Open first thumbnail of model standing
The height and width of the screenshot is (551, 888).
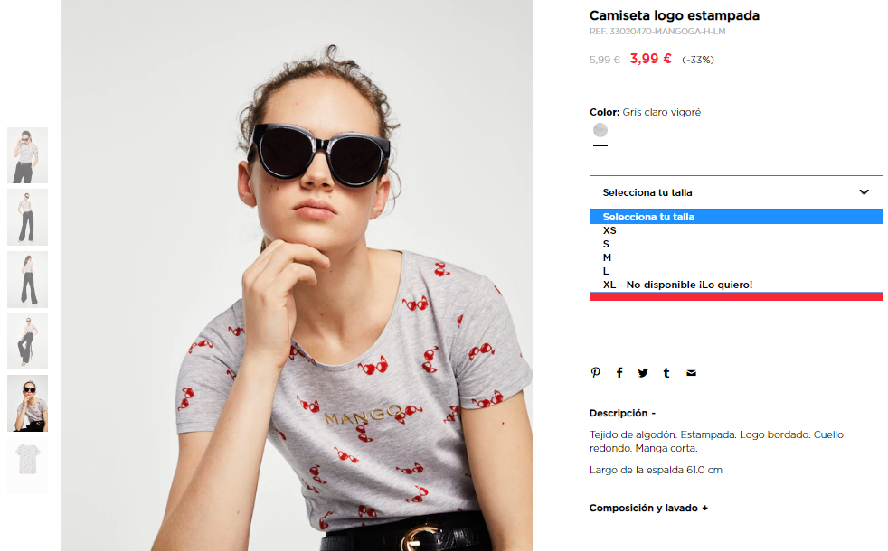(x=27, y=155)
